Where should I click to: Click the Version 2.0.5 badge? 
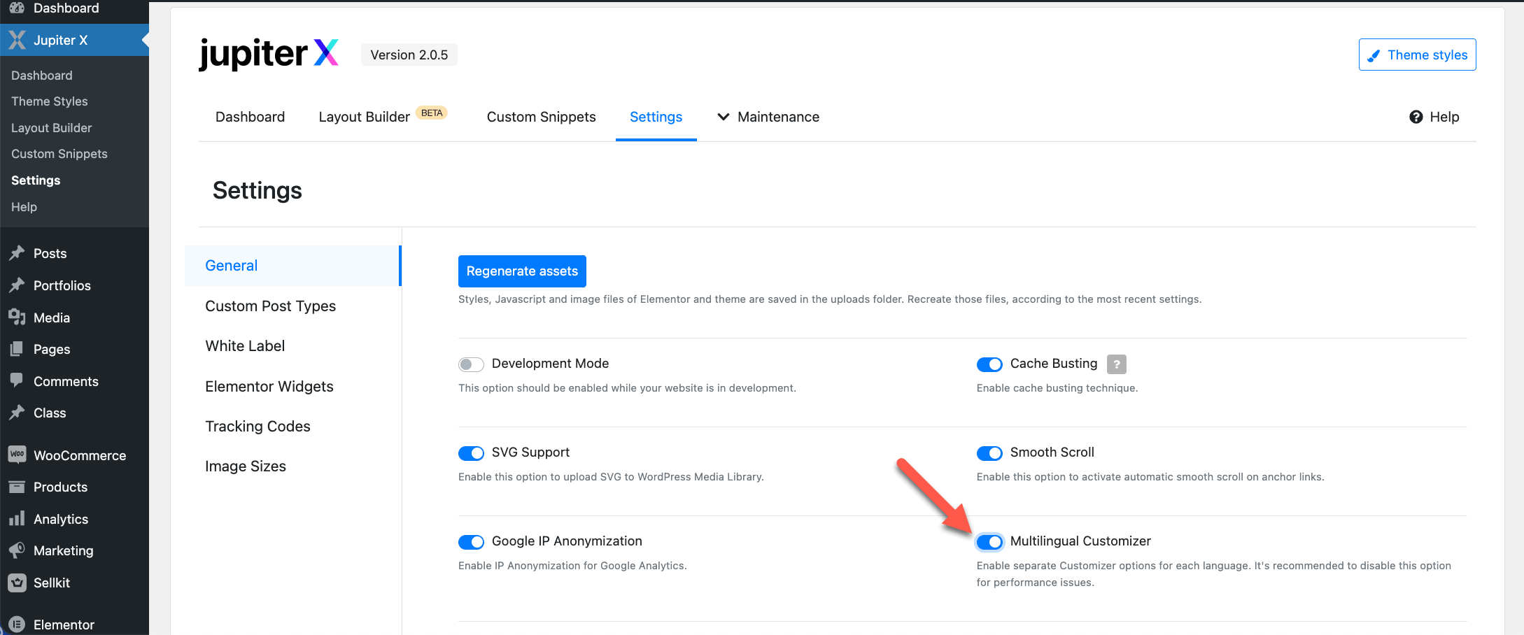[409, 55]
